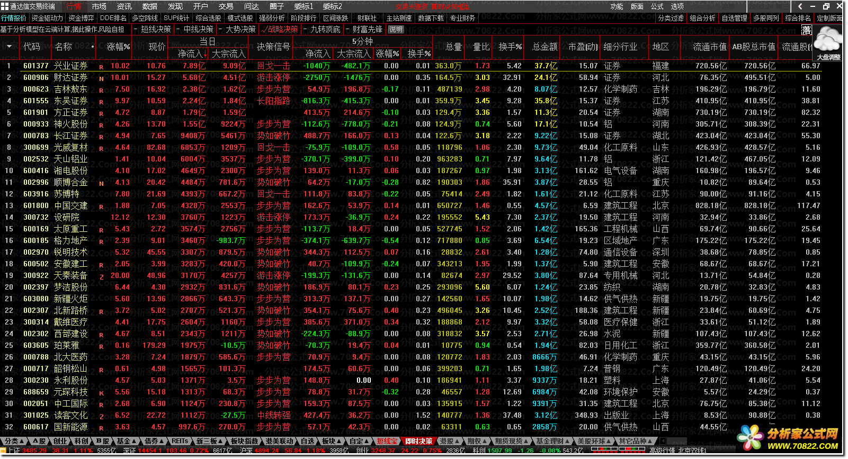Image resolution: width=848 pixels, height=459 pixels.
Task: Click the 说明 button
Action: coord(396,30)
